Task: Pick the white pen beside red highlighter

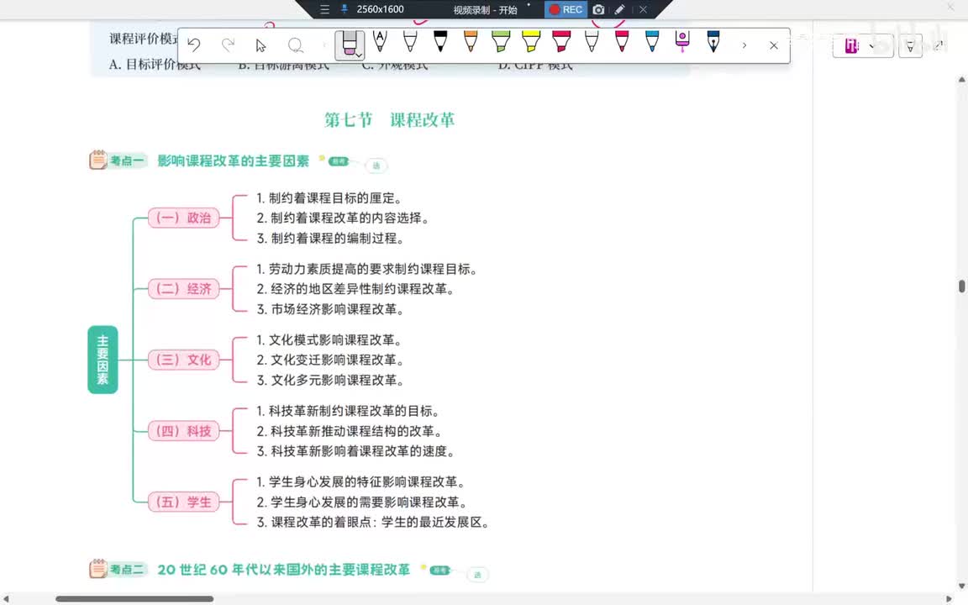Action: pyautogui.click(x=592, y=41)
